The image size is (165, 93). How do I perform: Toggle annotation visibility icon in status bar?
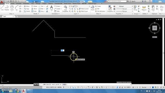pos(117,87)
